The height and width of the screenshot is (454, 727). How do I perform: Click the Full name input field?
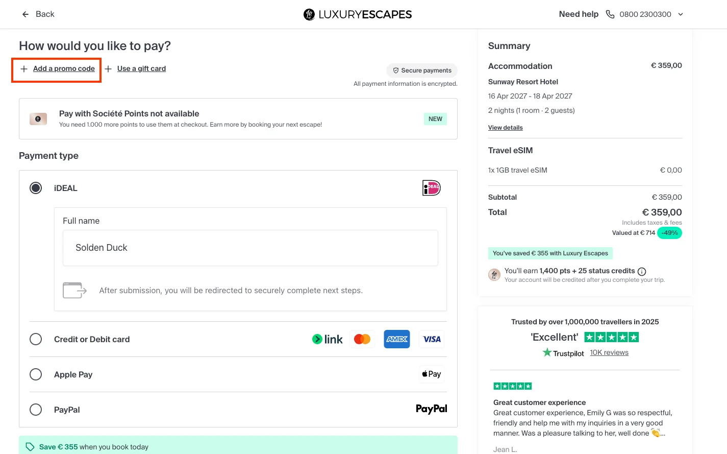[x=250, y=248]
